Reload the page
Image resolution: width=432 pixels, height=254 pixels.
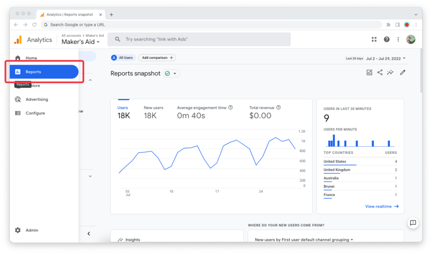point(35,25)
